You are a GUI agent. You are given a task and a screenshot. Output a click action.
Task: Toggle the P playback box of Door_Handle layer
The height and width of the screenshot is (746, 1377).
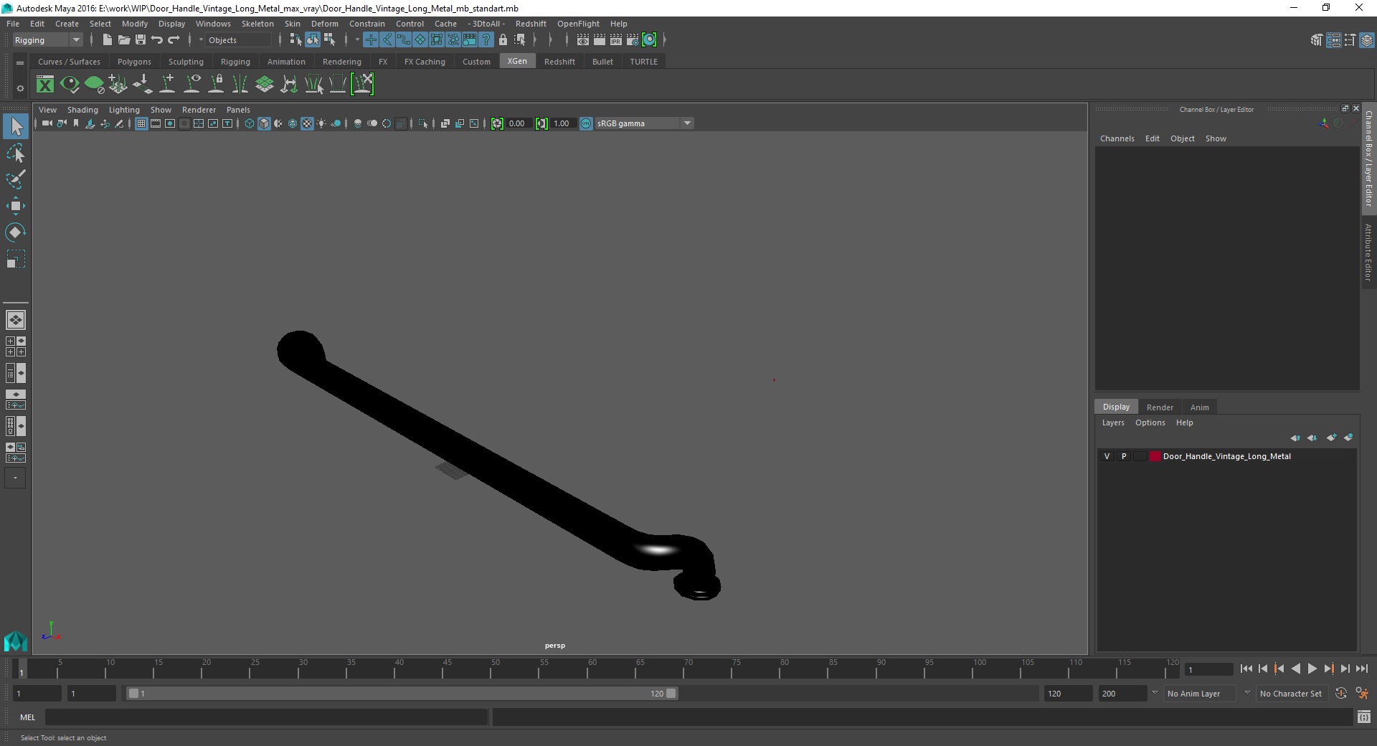point(1124,456)
